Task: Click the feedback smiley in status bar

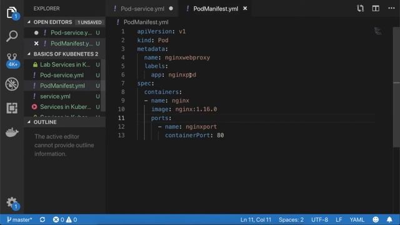Action: pos(376,219)
